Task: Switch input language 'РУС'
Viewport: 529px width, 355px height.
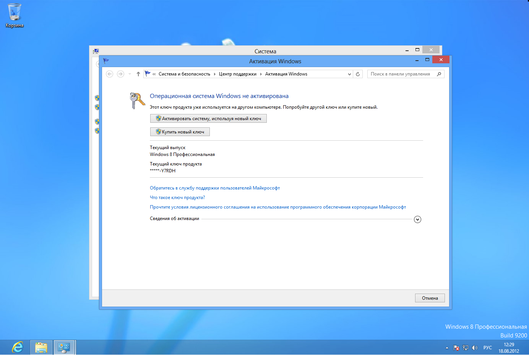Action: tap(488, 348)
